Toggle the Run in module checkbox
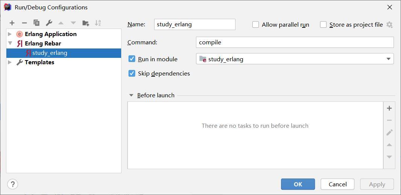This screenshot has height=195, width=401. point(132,59)
